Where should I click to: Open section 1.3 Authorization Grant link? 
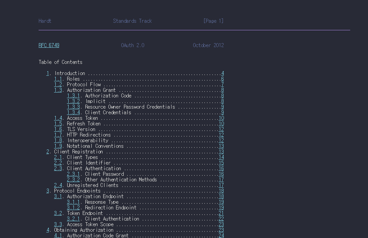pos(58,90)
